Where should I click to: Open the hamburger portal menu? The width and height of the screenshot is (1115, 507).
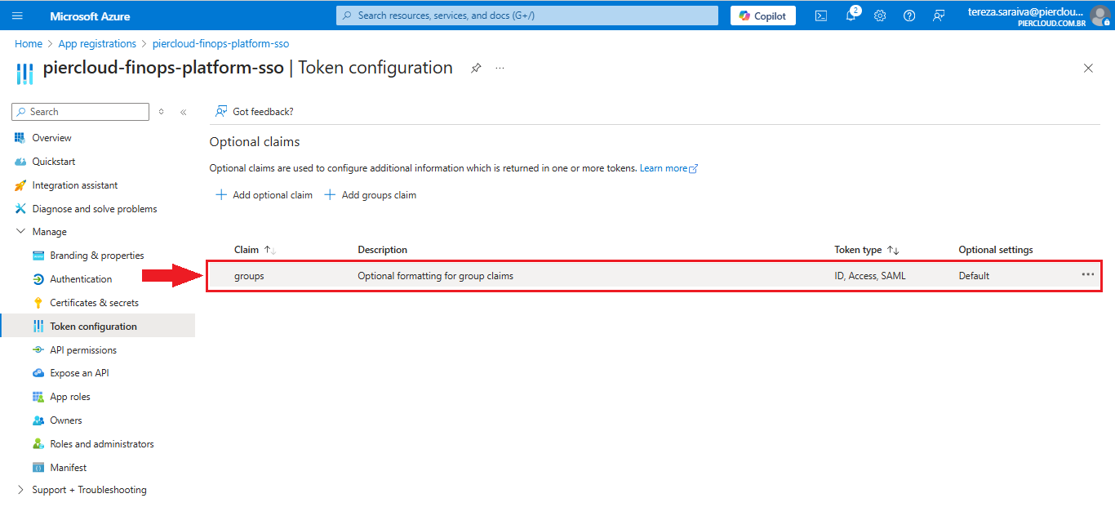coord(17,16)
